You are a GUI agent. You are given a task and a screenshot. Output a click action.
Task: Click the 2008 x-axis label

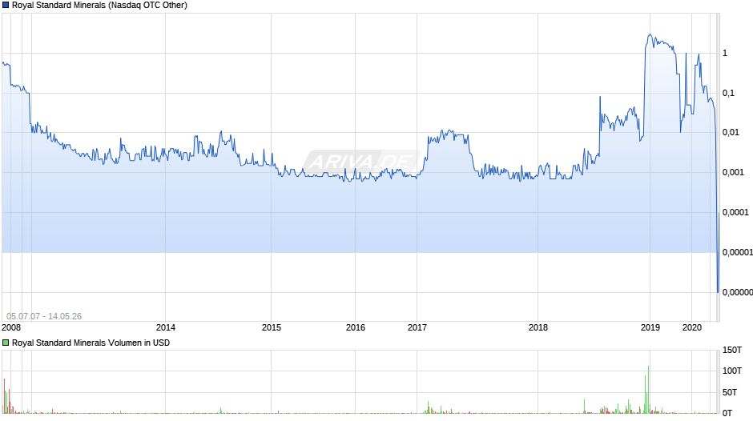point(11,327)
